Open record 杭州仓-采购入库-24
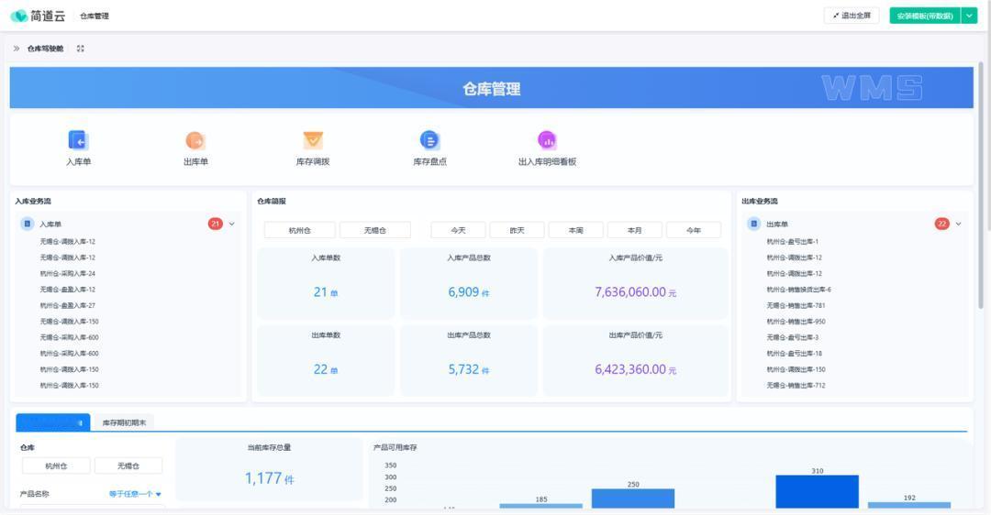The width and height of the screenshot is (991, 515). 68,273
